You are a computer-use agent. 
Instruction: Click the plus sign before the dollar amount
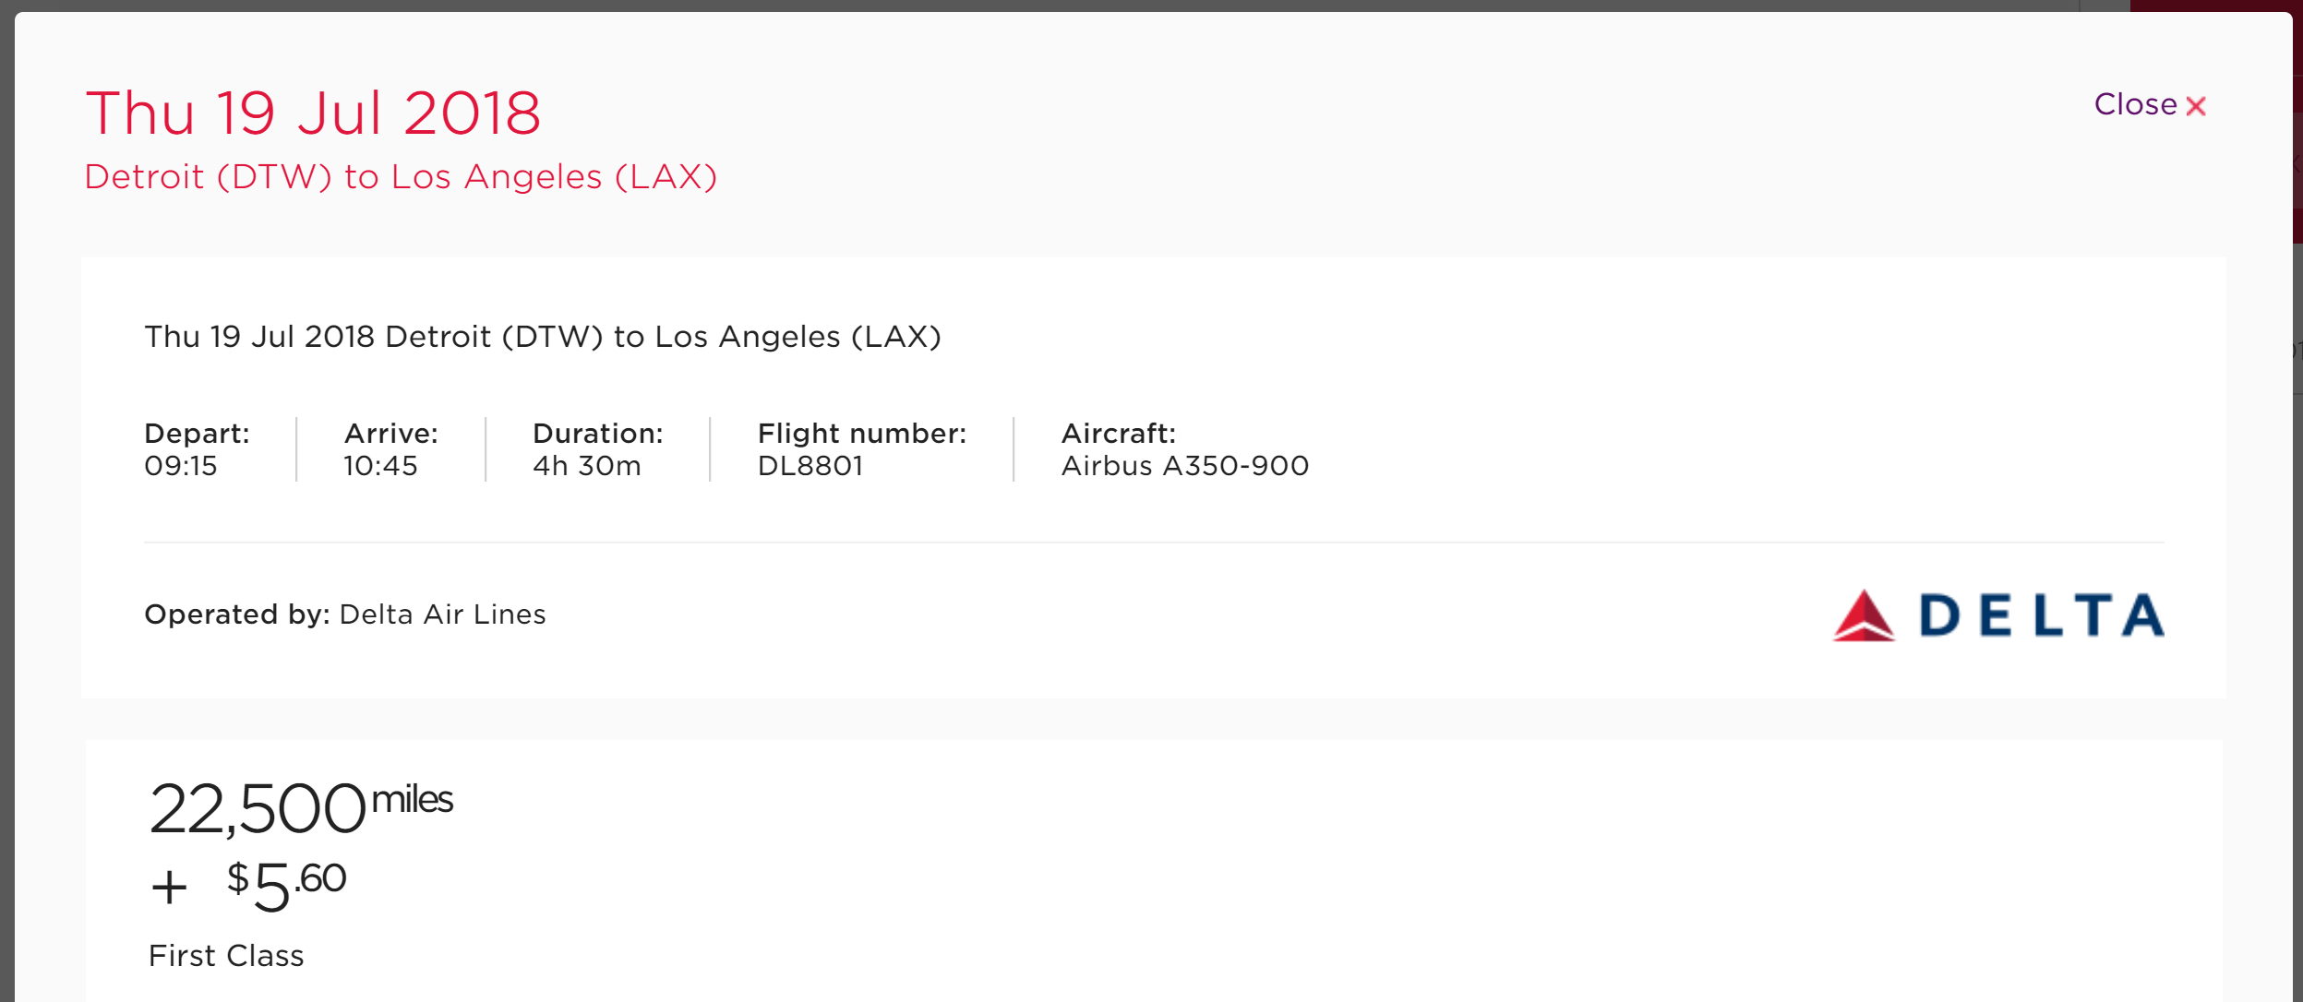(x=169, y=889)
